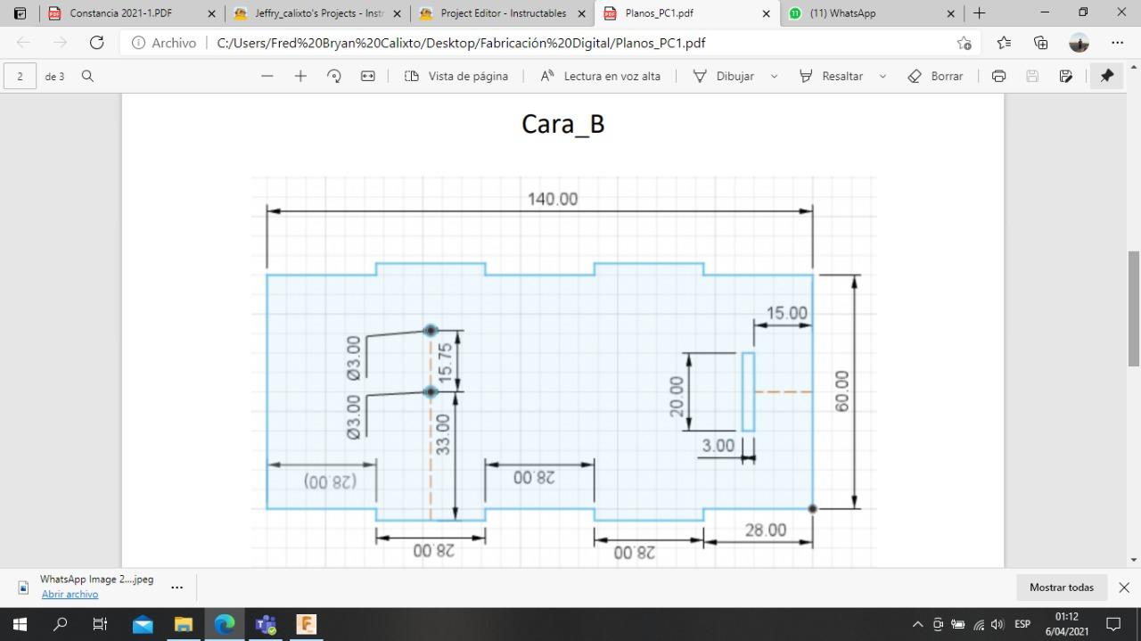The image size is (1141, 641).
Task: Click the PDF vertical scrollbar thumb
Action: [1134, 308]
